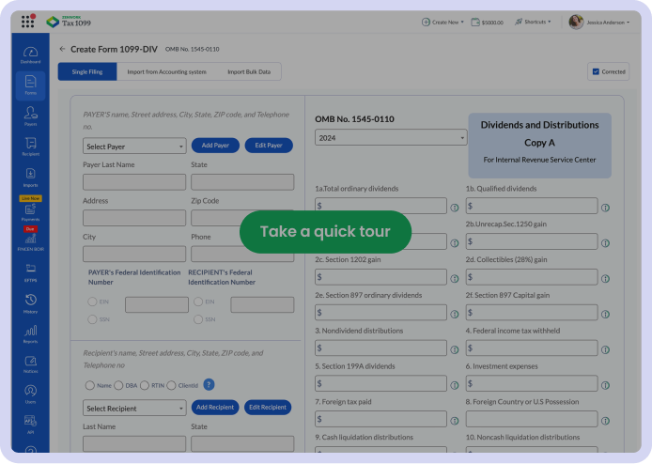Click info icon for Qualified dividends
Image resolution: width=652 pixels, height=464 pixels.
[x=605, y=207]
